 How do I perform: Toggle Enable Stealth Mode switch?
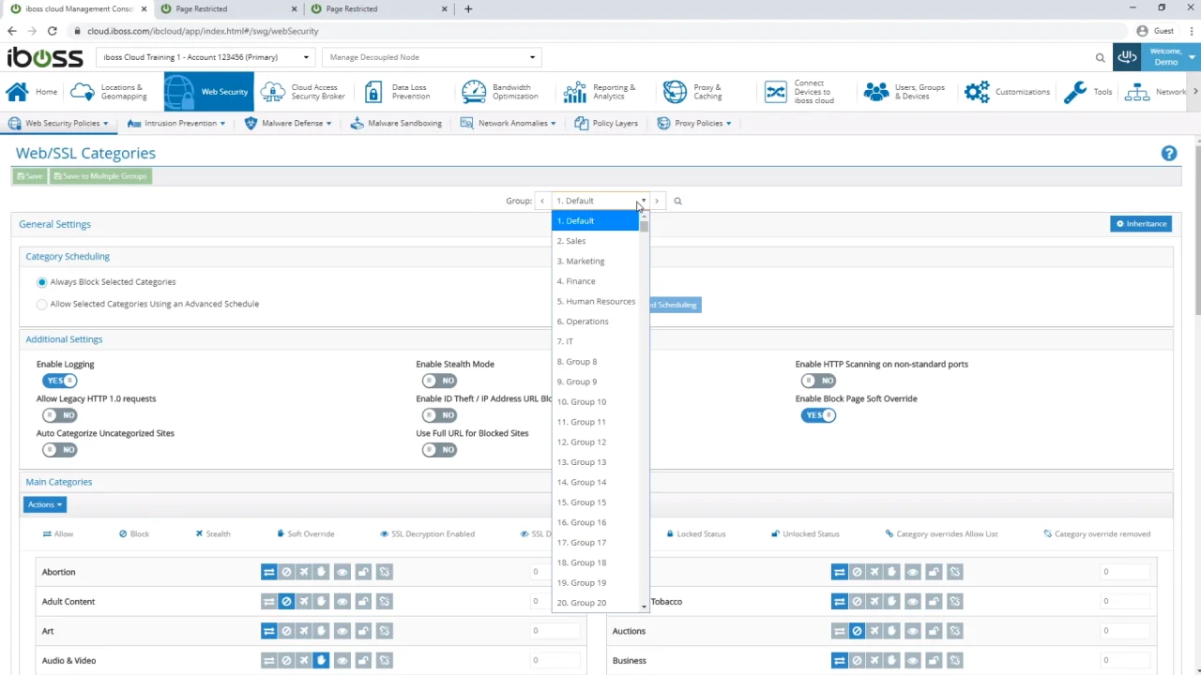click(439, 381)
